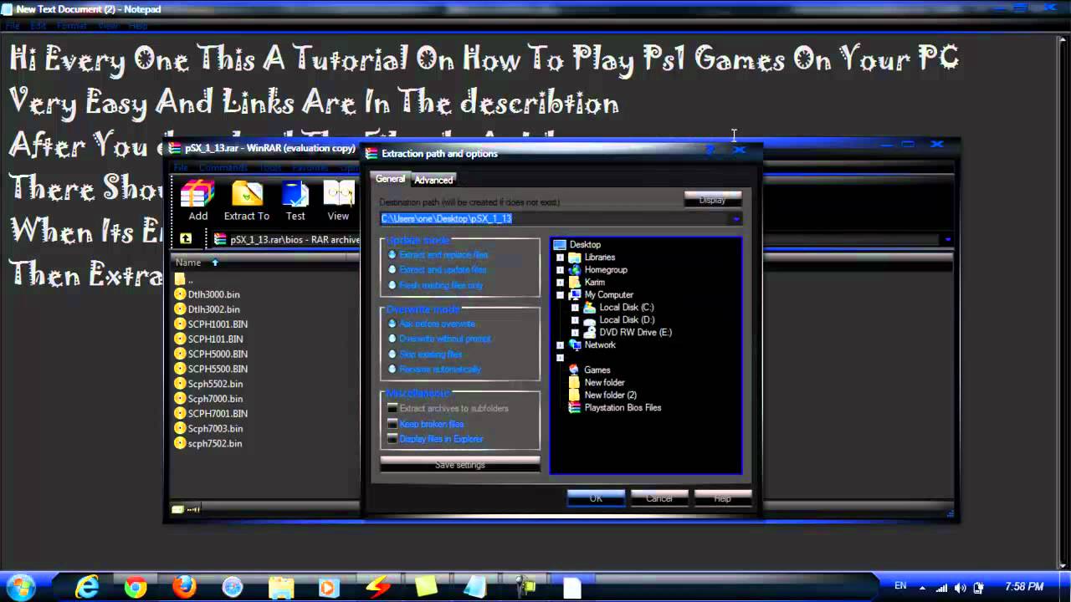This screenshot has width=1071, height=602.
Task: Click the Test icon in WinRAR toolbar
Action: 295,201
